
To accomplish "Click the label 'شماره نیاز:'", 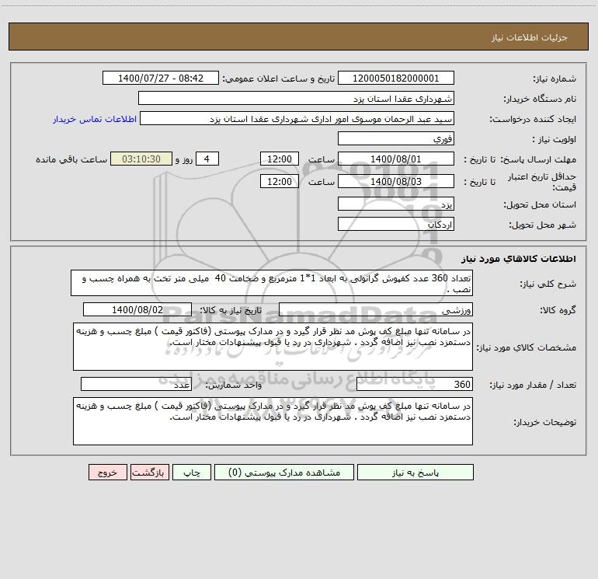I will [x=555, y=79].
